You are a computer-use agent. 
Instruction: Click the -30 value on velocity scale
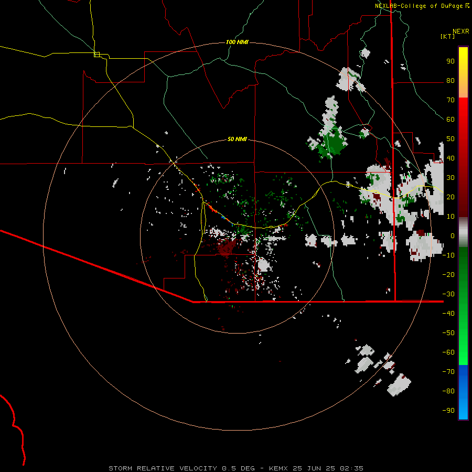point(448,294)
